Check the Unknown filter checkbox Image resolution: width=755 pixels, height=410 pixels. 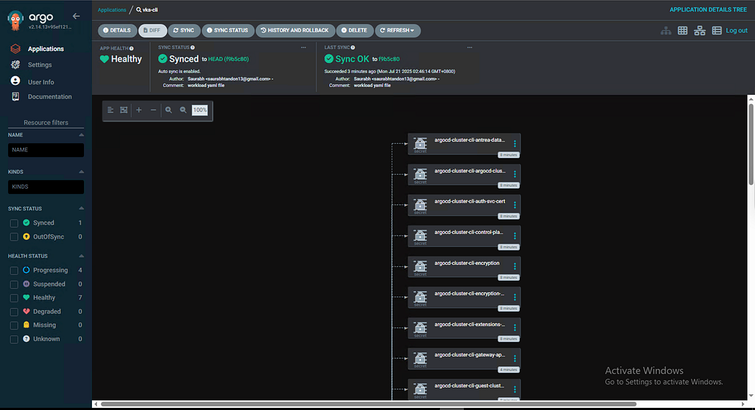tap(14, 340)
